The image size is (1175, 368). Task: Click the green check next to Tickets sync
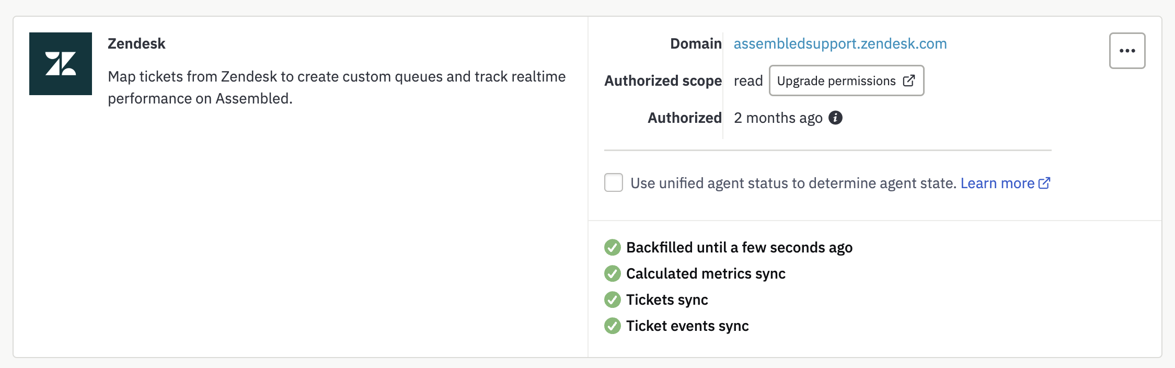[613, 300]
